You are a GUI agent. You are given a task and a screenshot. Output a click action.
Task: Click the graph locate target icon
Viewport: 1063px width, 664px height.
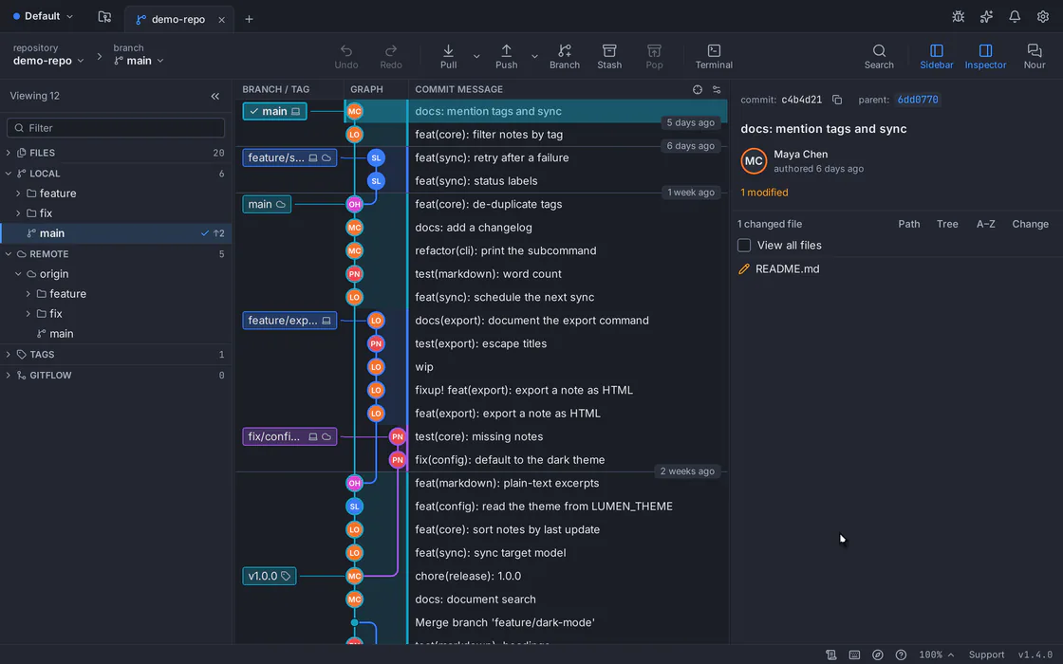tap(697, 89)
